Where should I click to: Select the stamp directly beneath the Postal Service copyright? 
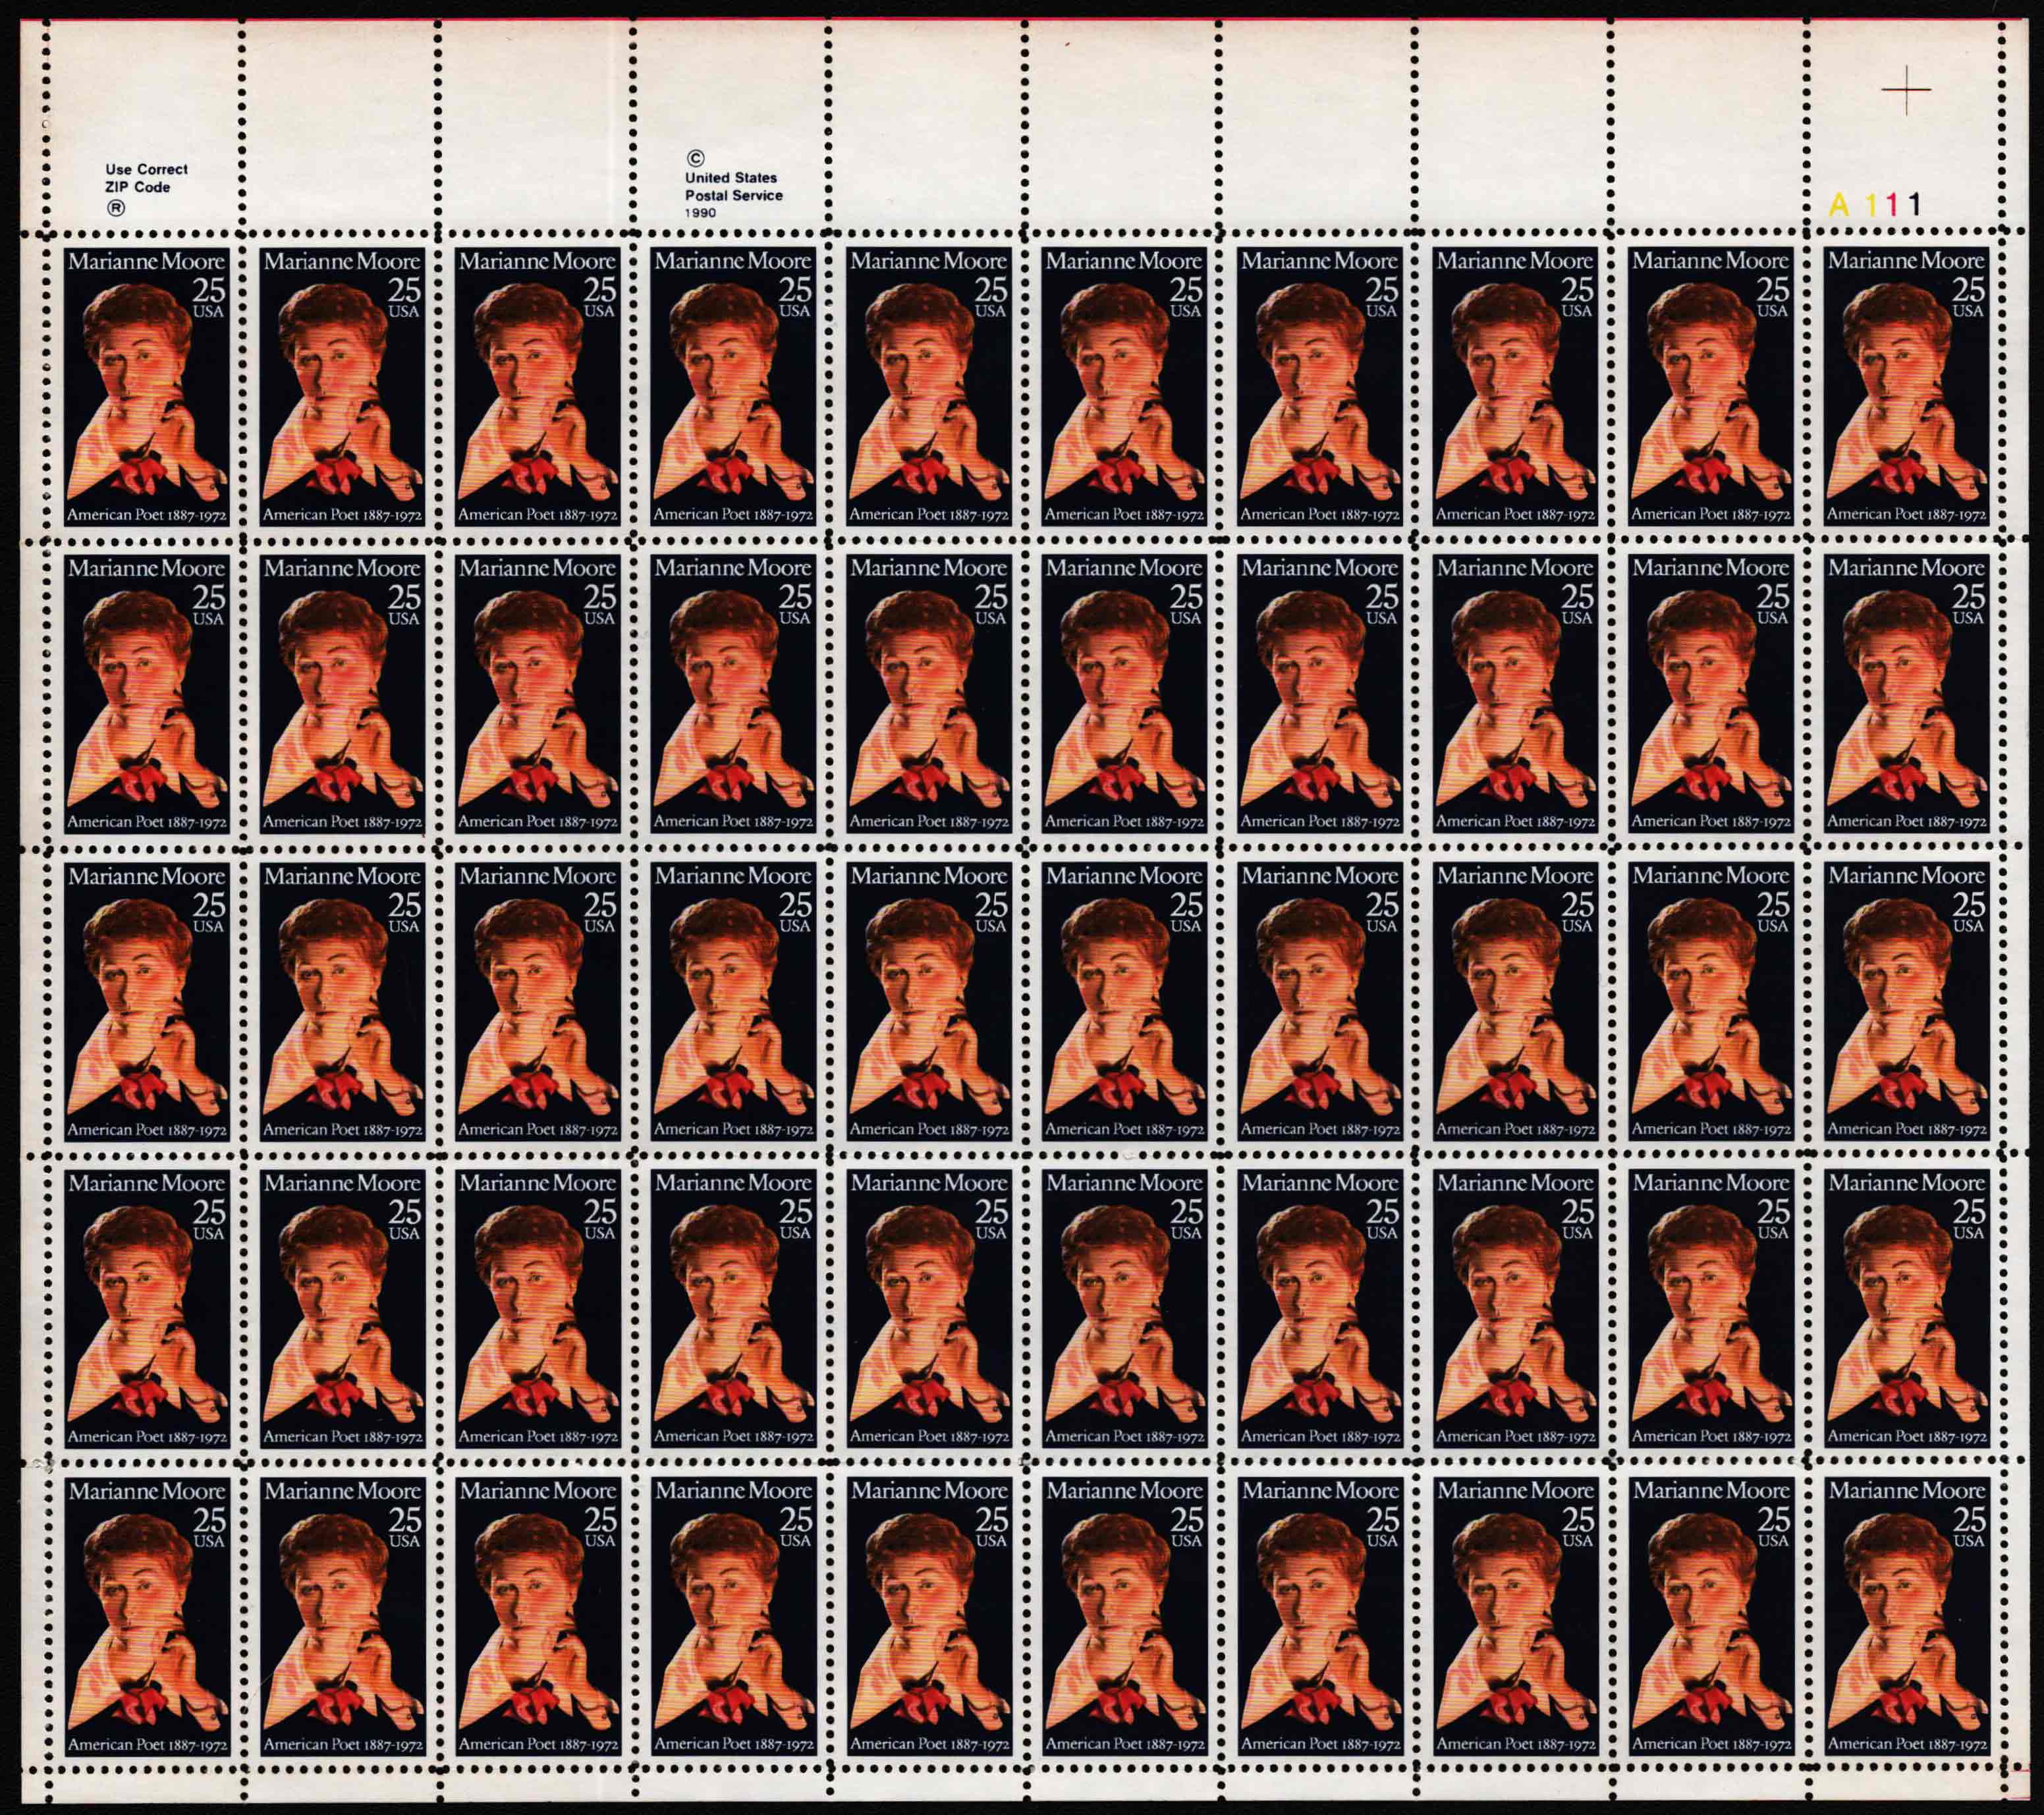pos(733,387)
